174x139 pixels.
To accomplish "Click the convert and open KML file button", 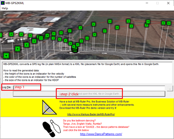I will click(x=89, y=94).
